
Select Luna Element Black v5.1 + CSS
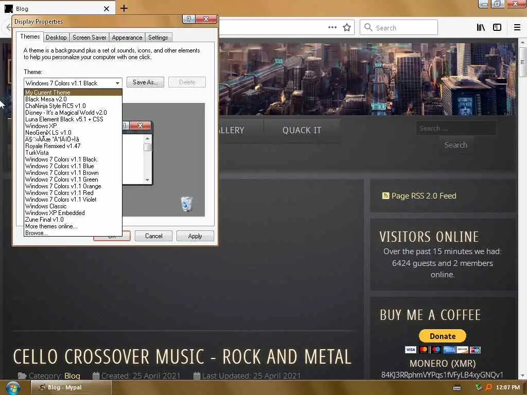click(73, 119)
